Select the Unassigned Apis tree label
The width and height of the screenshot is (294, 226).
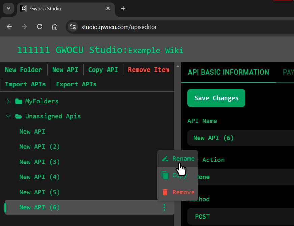[53, 116]
